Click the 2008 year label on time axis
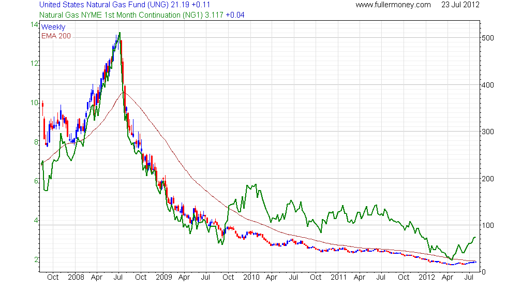Image resolution: width=507 pixels, height=290 pixels. (76, 278)
